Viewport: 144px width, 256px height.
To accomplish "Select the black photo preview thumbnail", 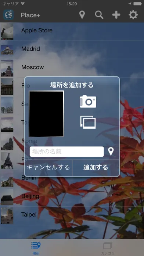I will coord(46,114).
